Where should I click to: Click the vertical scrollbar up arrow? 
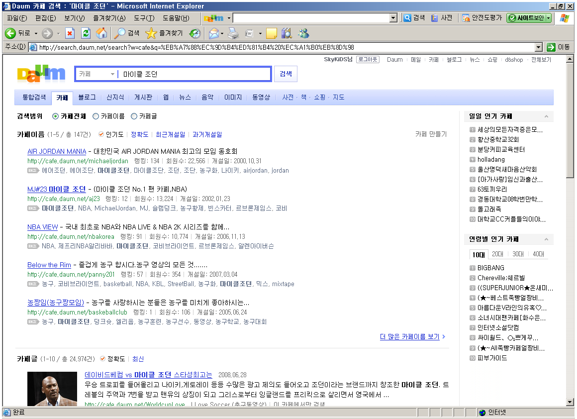[570, 59]
